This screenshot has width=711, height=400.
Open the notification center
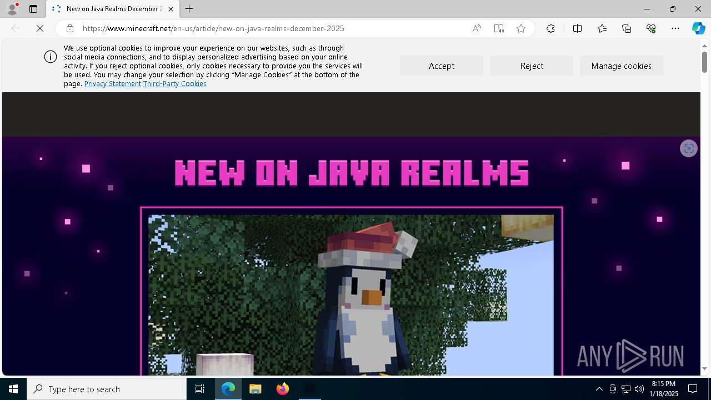click(x=693, y=389)
